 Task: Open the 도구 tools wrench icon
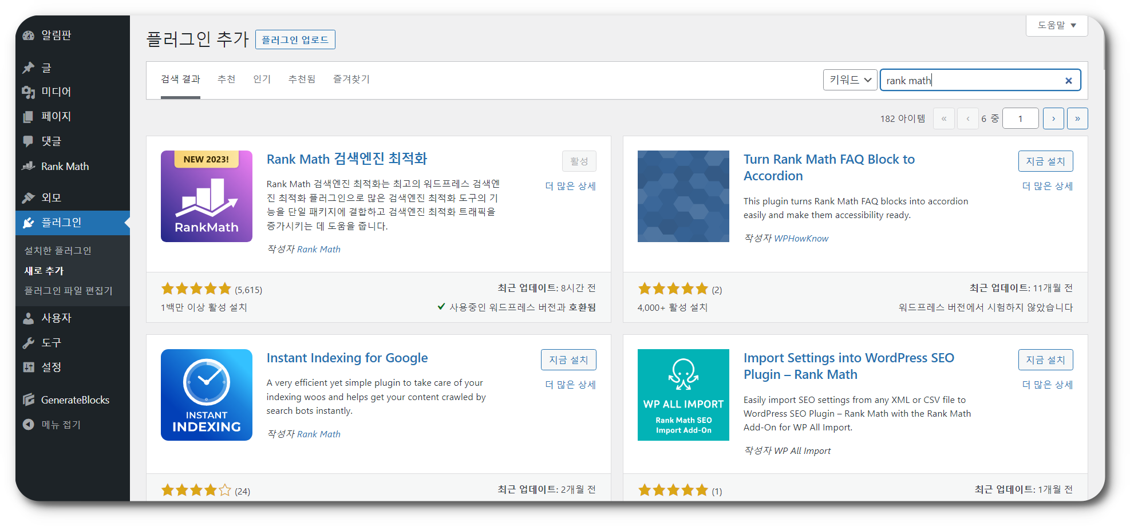(29, 342)
